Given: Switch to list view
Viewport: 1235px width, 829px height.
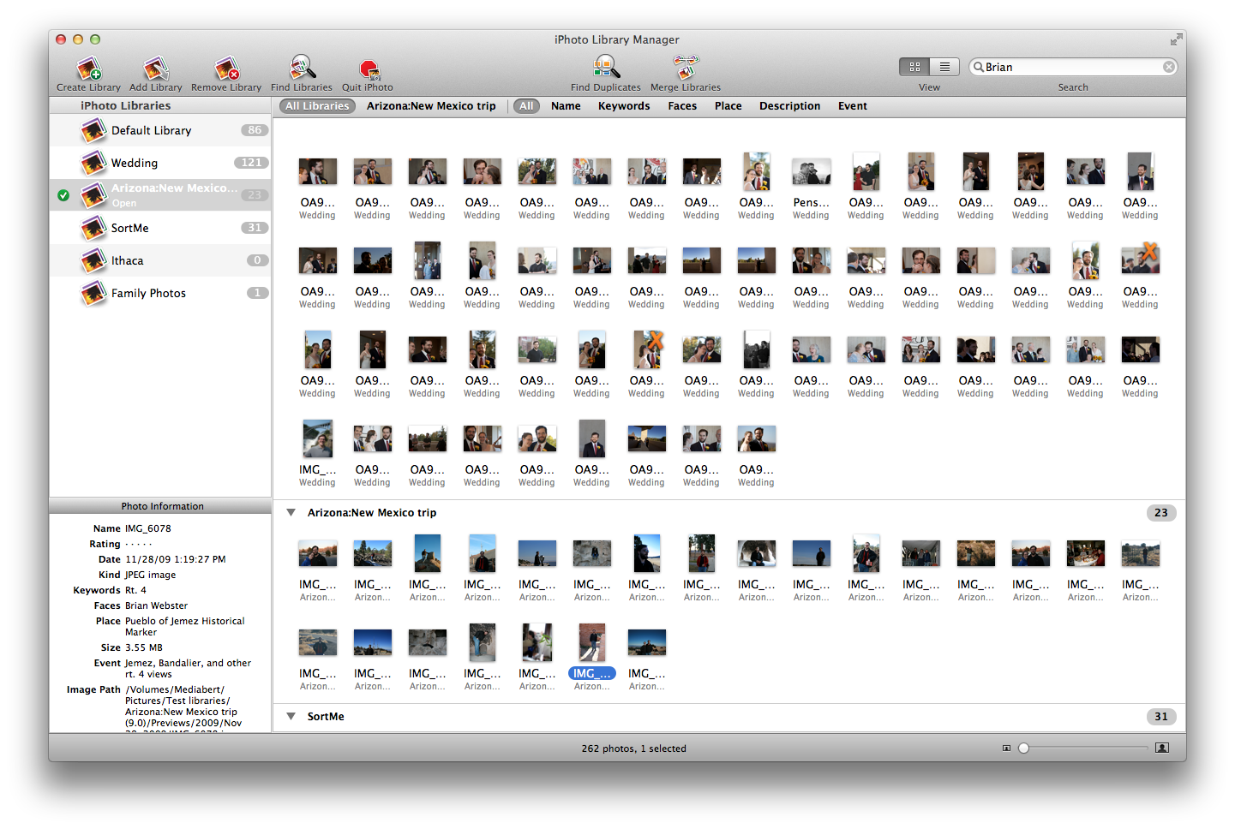Looking at the screenshot, I should pos(944,67).
